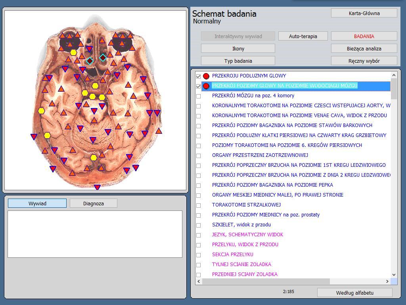Open Bieżąca analiza
Image resolution: width=406 pixels, height=305 pixels.
point(364,48)
